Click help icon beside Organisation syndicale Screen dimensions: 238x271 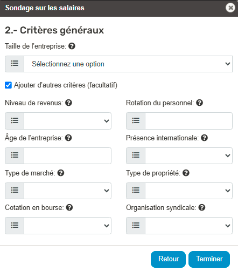tap(202, 207)
